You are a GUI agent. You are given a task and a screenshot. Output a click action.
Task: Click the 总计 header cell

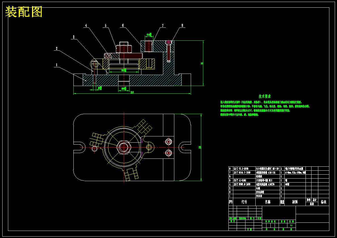(x=315, y=200)
